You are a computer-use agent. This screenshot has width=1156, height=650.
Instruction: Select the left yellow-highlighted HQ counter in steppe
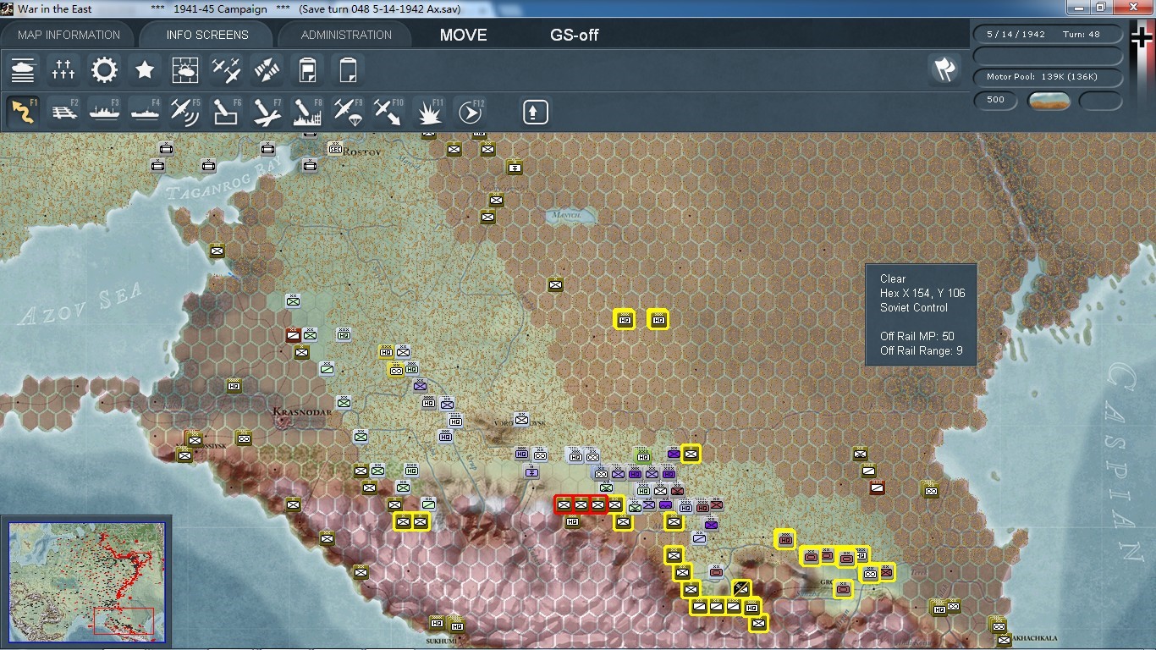coord(625,319)
